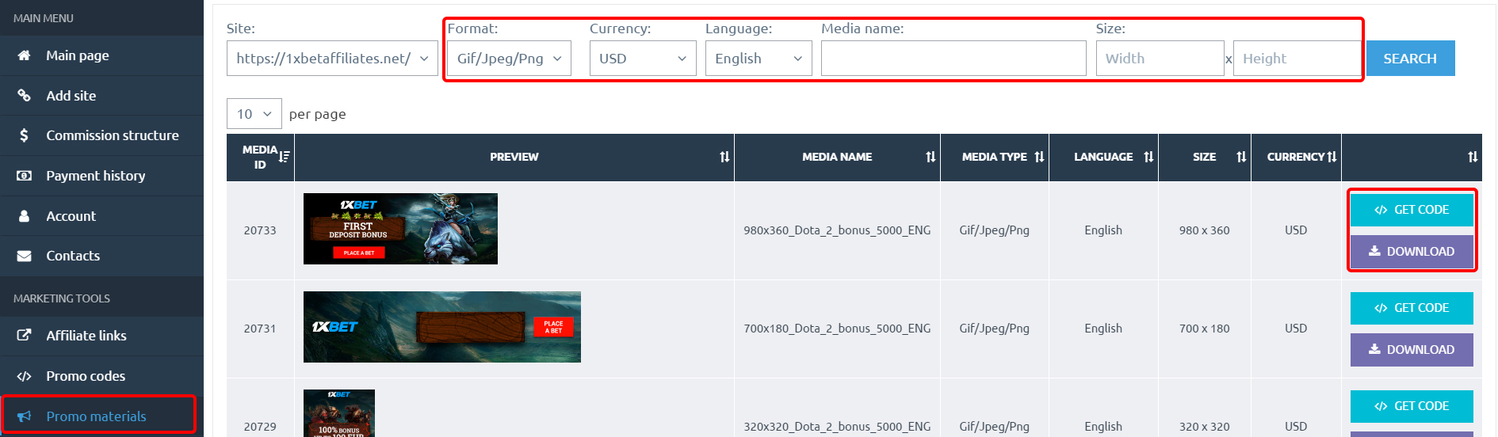Click the external link icon beside Affiliate links
Screen dimensions: 1498x437
24,336
